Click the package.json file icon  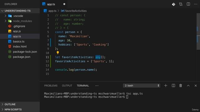click(10, 57)
